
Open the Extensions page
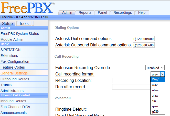click(x=24, y=56)
